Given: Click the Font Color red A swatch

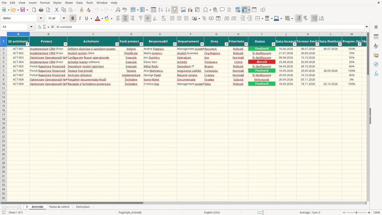Looking at the screenshot, I should 97,18.
